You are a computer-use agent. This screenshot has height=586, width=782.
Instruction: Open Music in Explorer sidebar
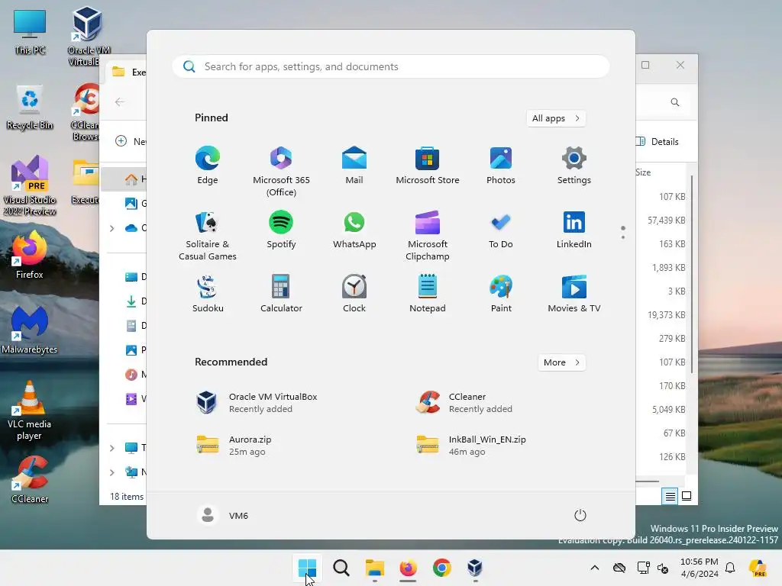(x=136, y=374)
